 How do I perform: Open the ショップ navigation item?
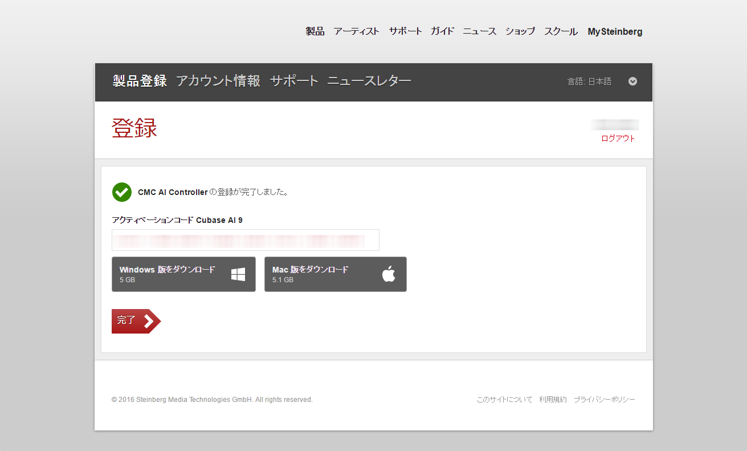pyautogui.click(x=520, y=32)
